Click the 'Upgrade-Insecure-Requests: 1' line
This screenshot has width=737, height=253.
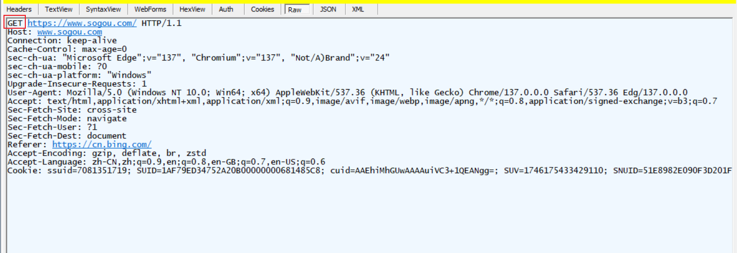77,84
